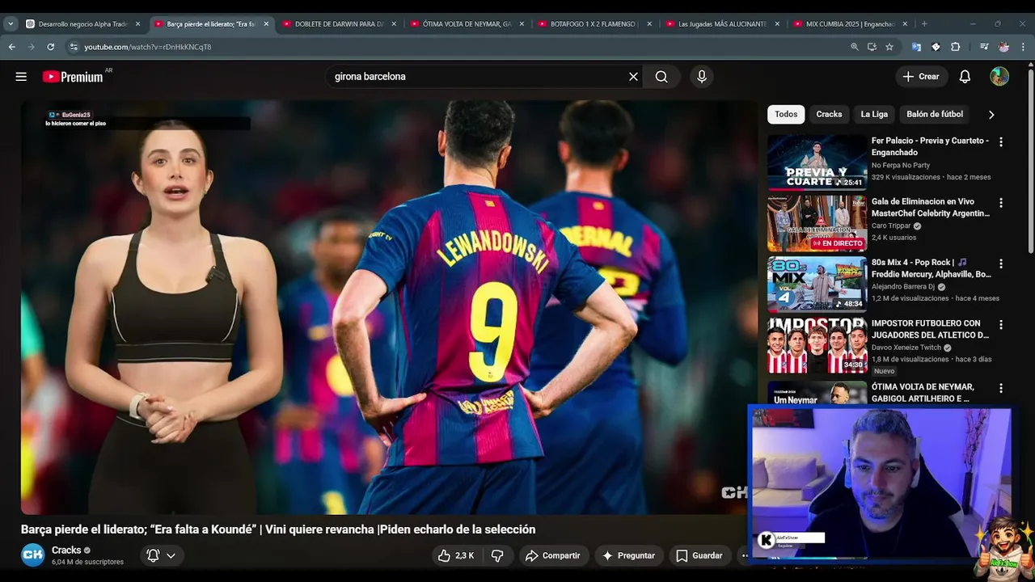This screenshot has height=582, width=1035.
Task: Open Fer Palacio Previa y Cuarteto thumbnail
Action: click(817, 162)
